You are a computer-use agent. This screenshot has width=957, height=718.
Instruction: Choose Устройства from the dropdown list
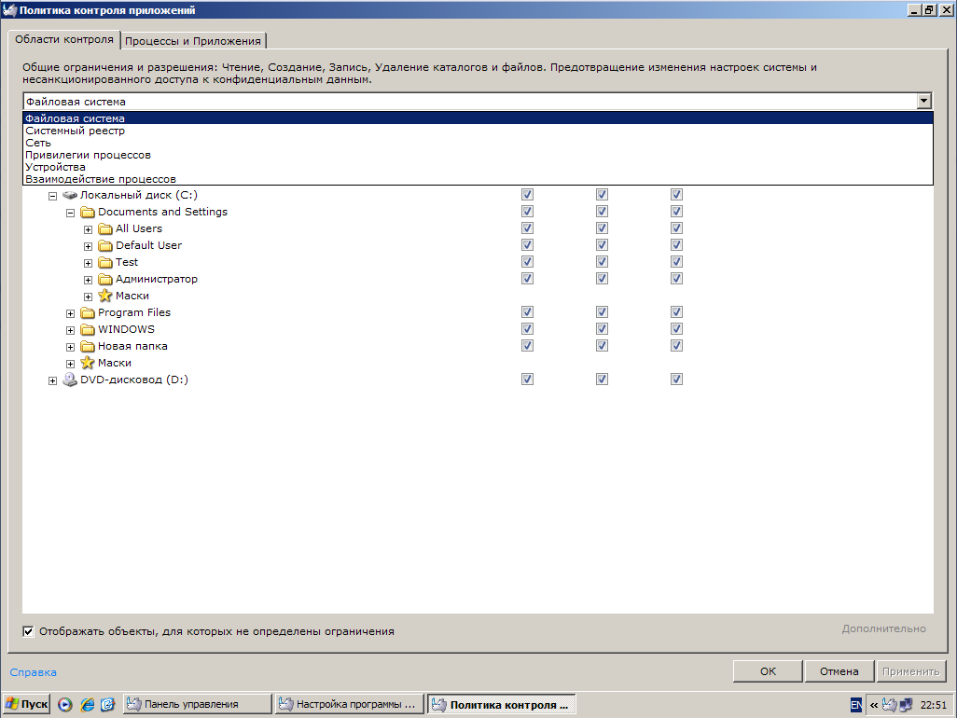(x=478, y=167)
